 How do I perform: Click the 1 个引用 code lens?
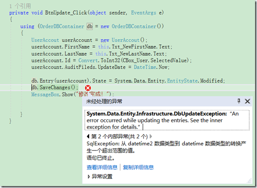tap(20, 6)
